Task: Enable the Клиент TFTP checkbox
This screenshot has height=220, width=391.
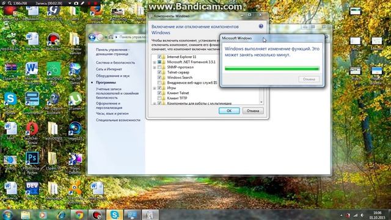Action: pos(159,98)
